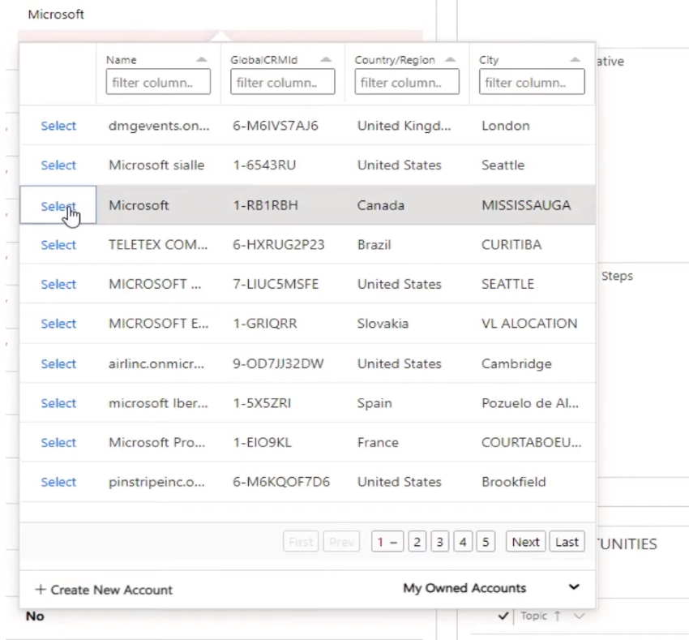Select the pinstripeinc.o... account
The image size is (689, 640).
pyautogui.click(x=58, y=482)
